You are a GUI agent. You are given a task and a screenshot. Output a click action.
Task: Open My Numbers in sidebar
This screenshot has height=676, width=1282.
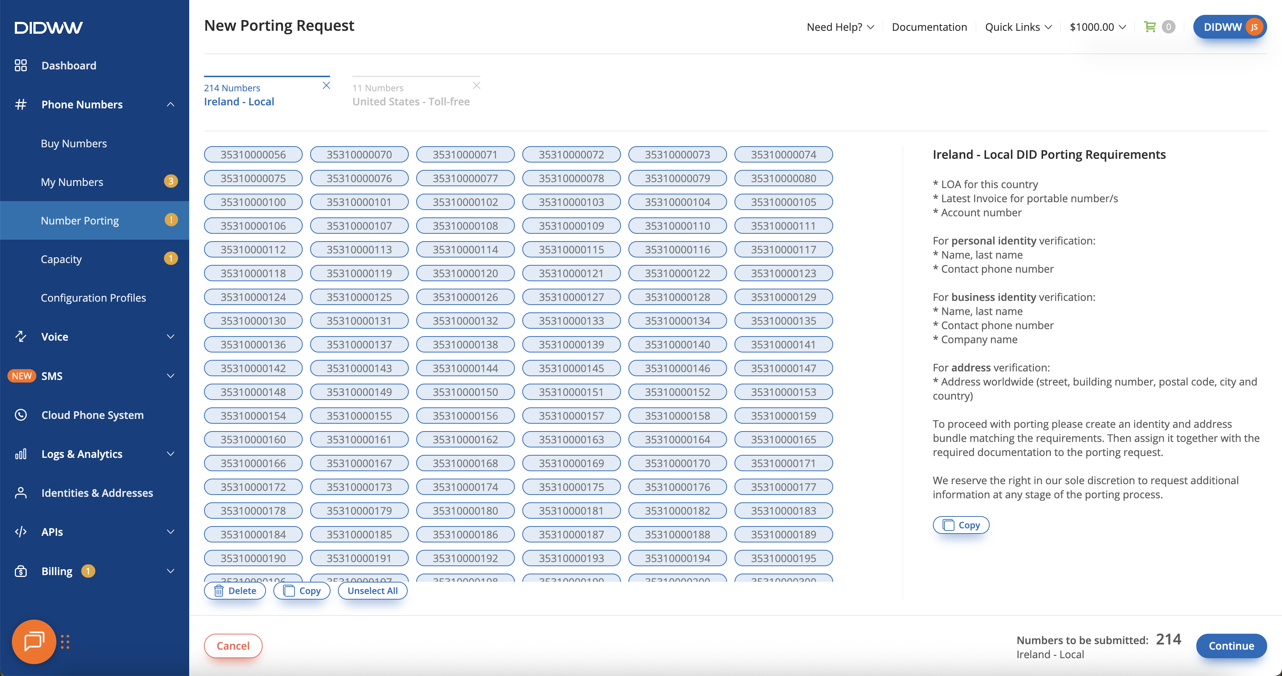(x=72, y=182)
